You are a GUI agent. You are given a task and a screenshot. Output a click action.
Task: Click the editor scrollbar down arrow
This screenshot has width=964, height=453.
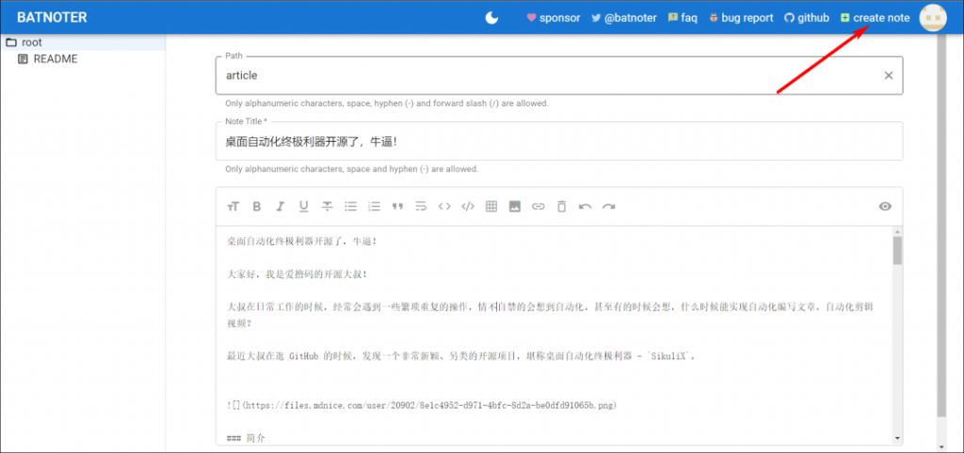(x=897, y=438)
